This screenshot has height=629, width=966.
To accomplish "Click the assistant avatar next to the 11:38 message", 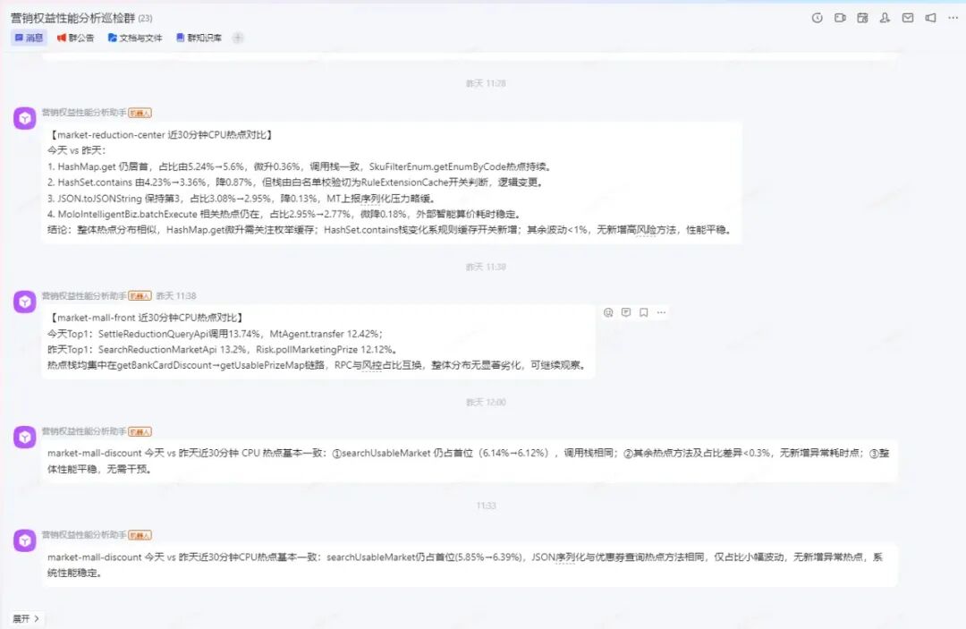I will click(x=24, y=301).
